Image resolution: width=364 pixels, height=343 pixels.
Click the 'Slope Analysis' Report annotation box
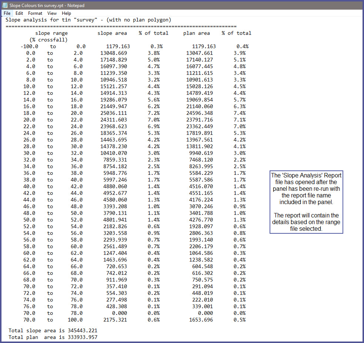306,202
